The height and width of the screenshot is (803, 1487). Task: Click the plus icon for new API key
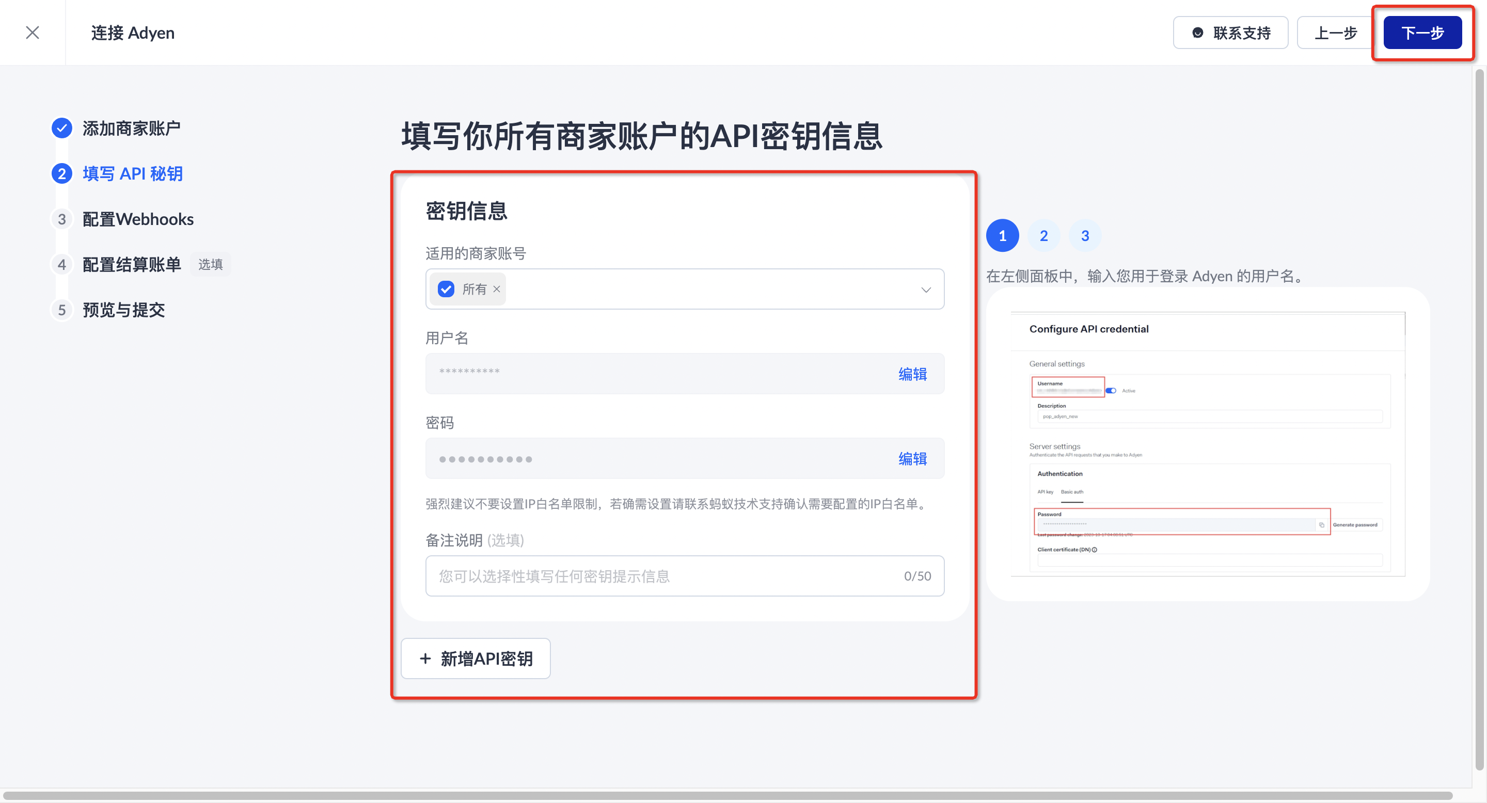click(425, 658)
